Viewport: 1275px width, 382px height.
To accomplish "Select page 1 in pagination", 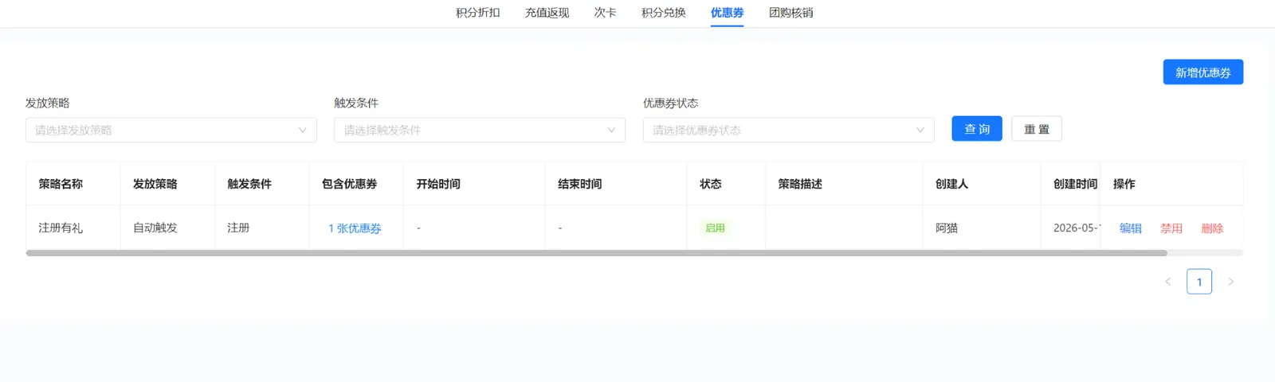I will pos(1199,282).
